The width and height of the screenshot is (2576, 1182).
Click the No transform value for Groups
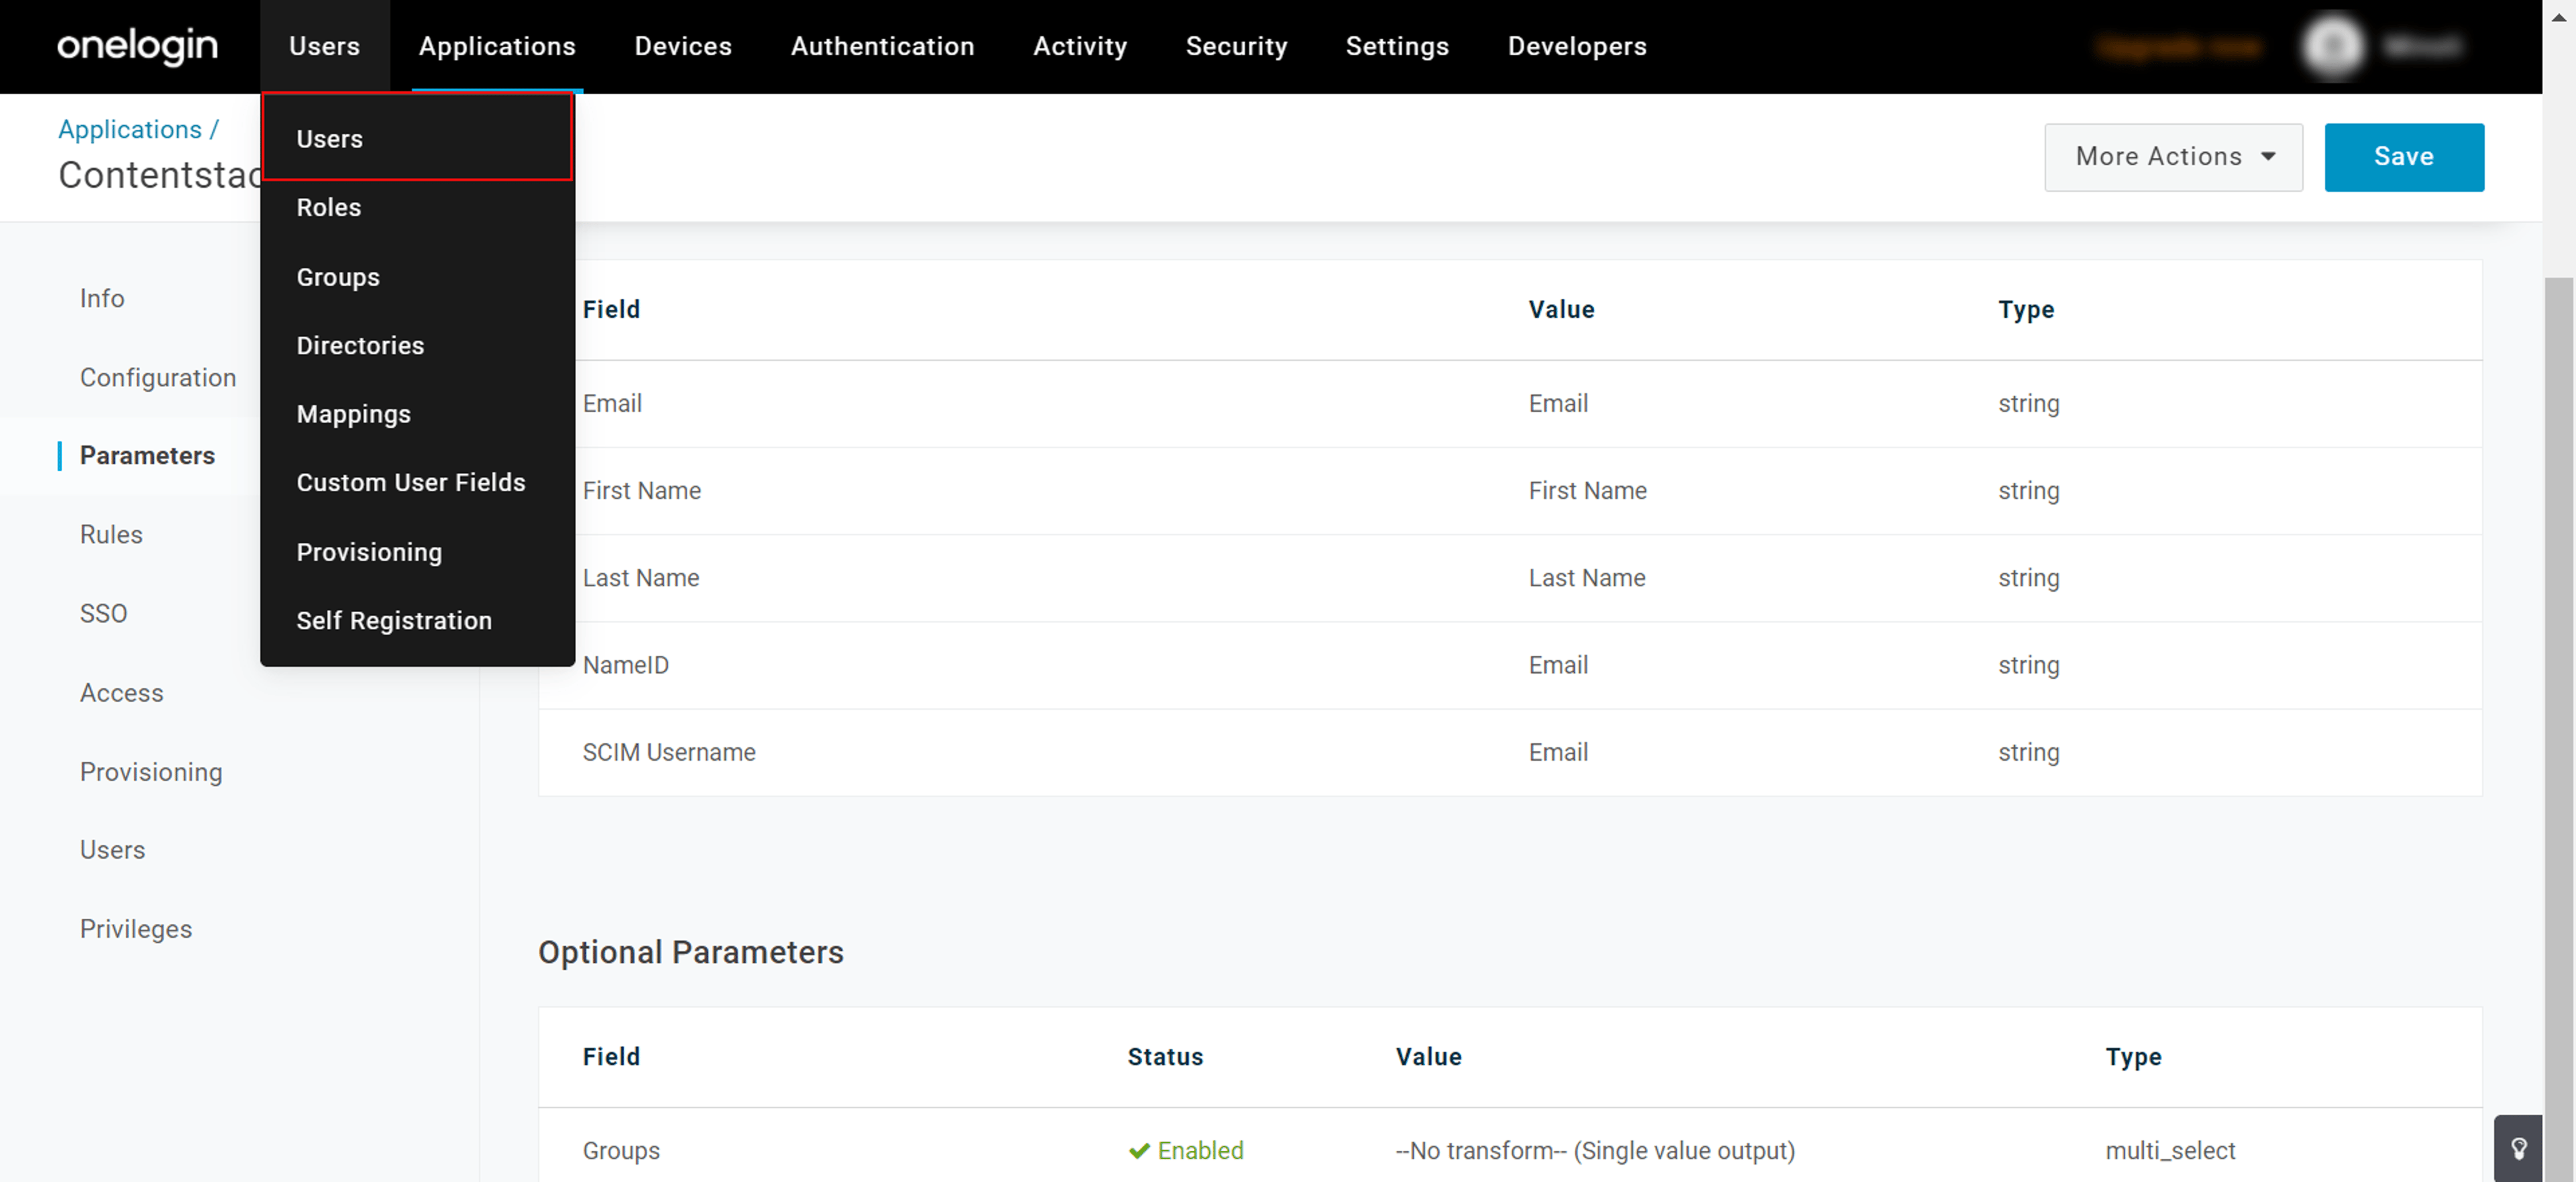pyautogui.click(x=1595, y=1150)
